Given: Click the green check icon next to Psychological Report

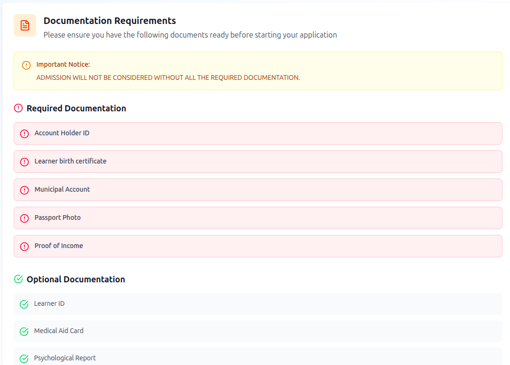Looking at the screenshot, I should (x=24, y=359).
